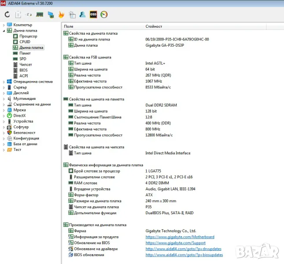Open the user contact toolbar icon
The image size is (284, 264).
[x=82, y=15]
